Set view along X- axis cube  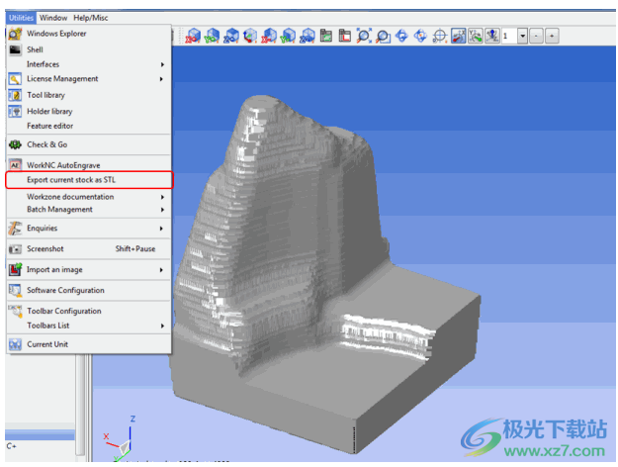click(269, 36)
